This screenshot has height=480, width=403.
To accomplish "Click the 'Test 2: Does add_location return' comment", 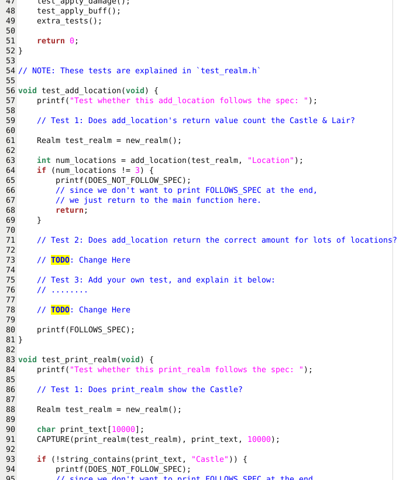I will (x=216, y=240).
